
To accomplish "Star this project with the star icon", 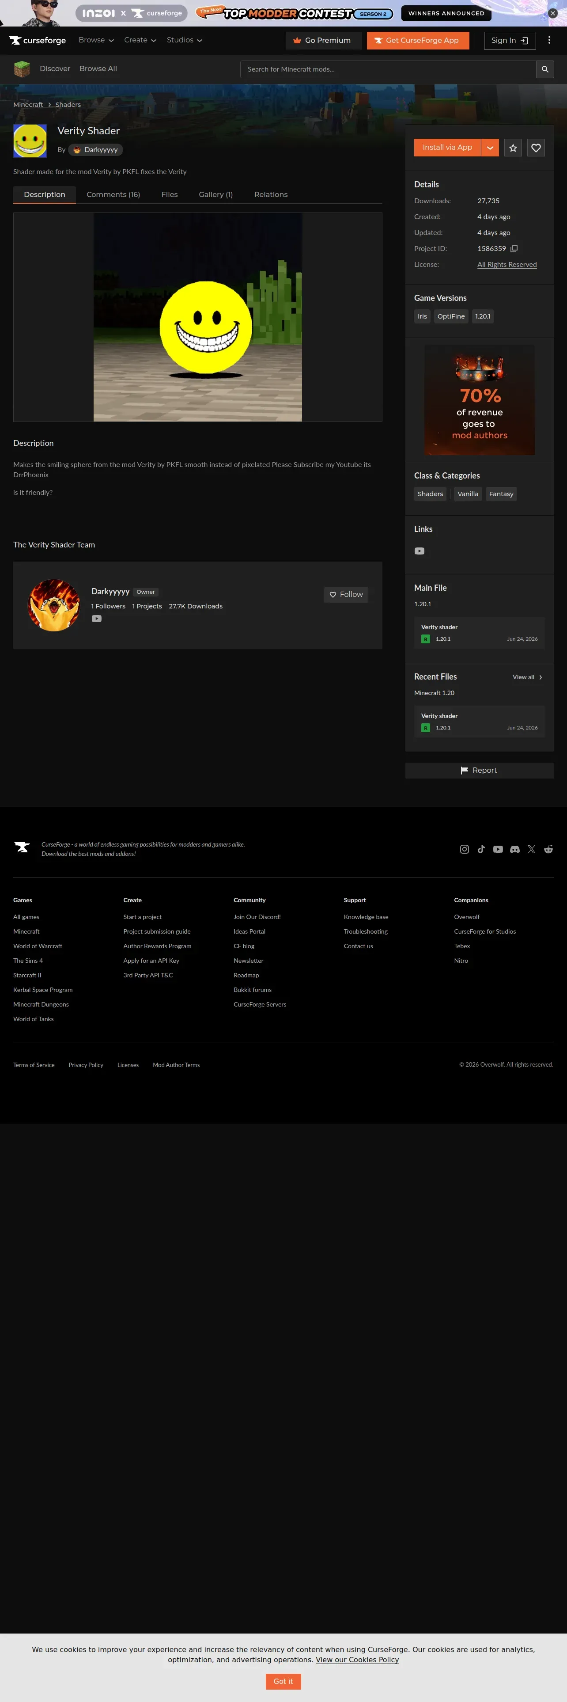I will (513, 148).
